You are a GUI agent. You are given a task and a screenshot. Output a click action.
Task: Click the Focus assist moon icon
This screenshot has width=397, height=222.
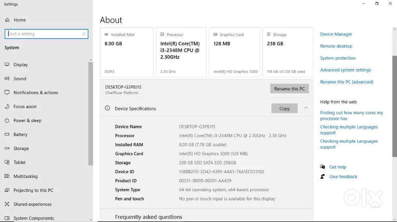click(7, 106)
